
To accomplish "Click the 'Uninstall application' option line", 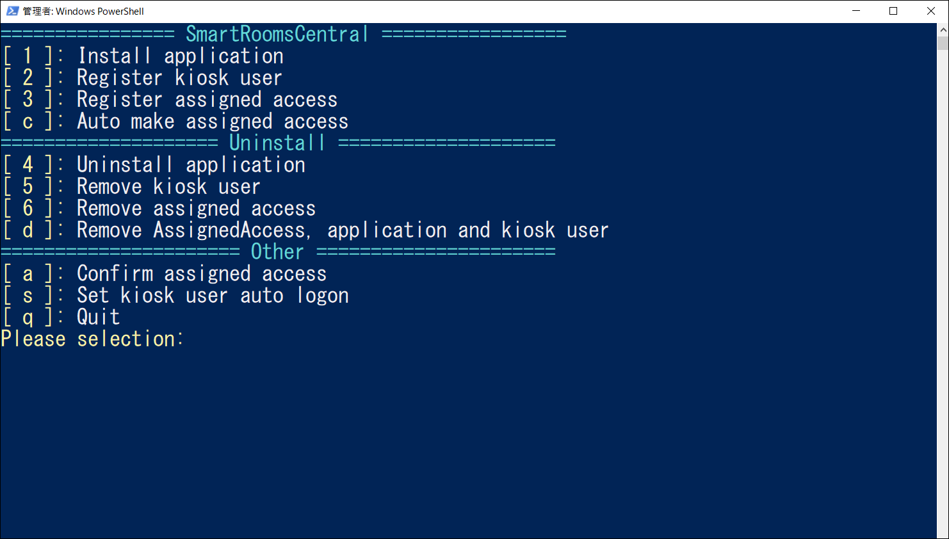I will [x=191, y=165].
